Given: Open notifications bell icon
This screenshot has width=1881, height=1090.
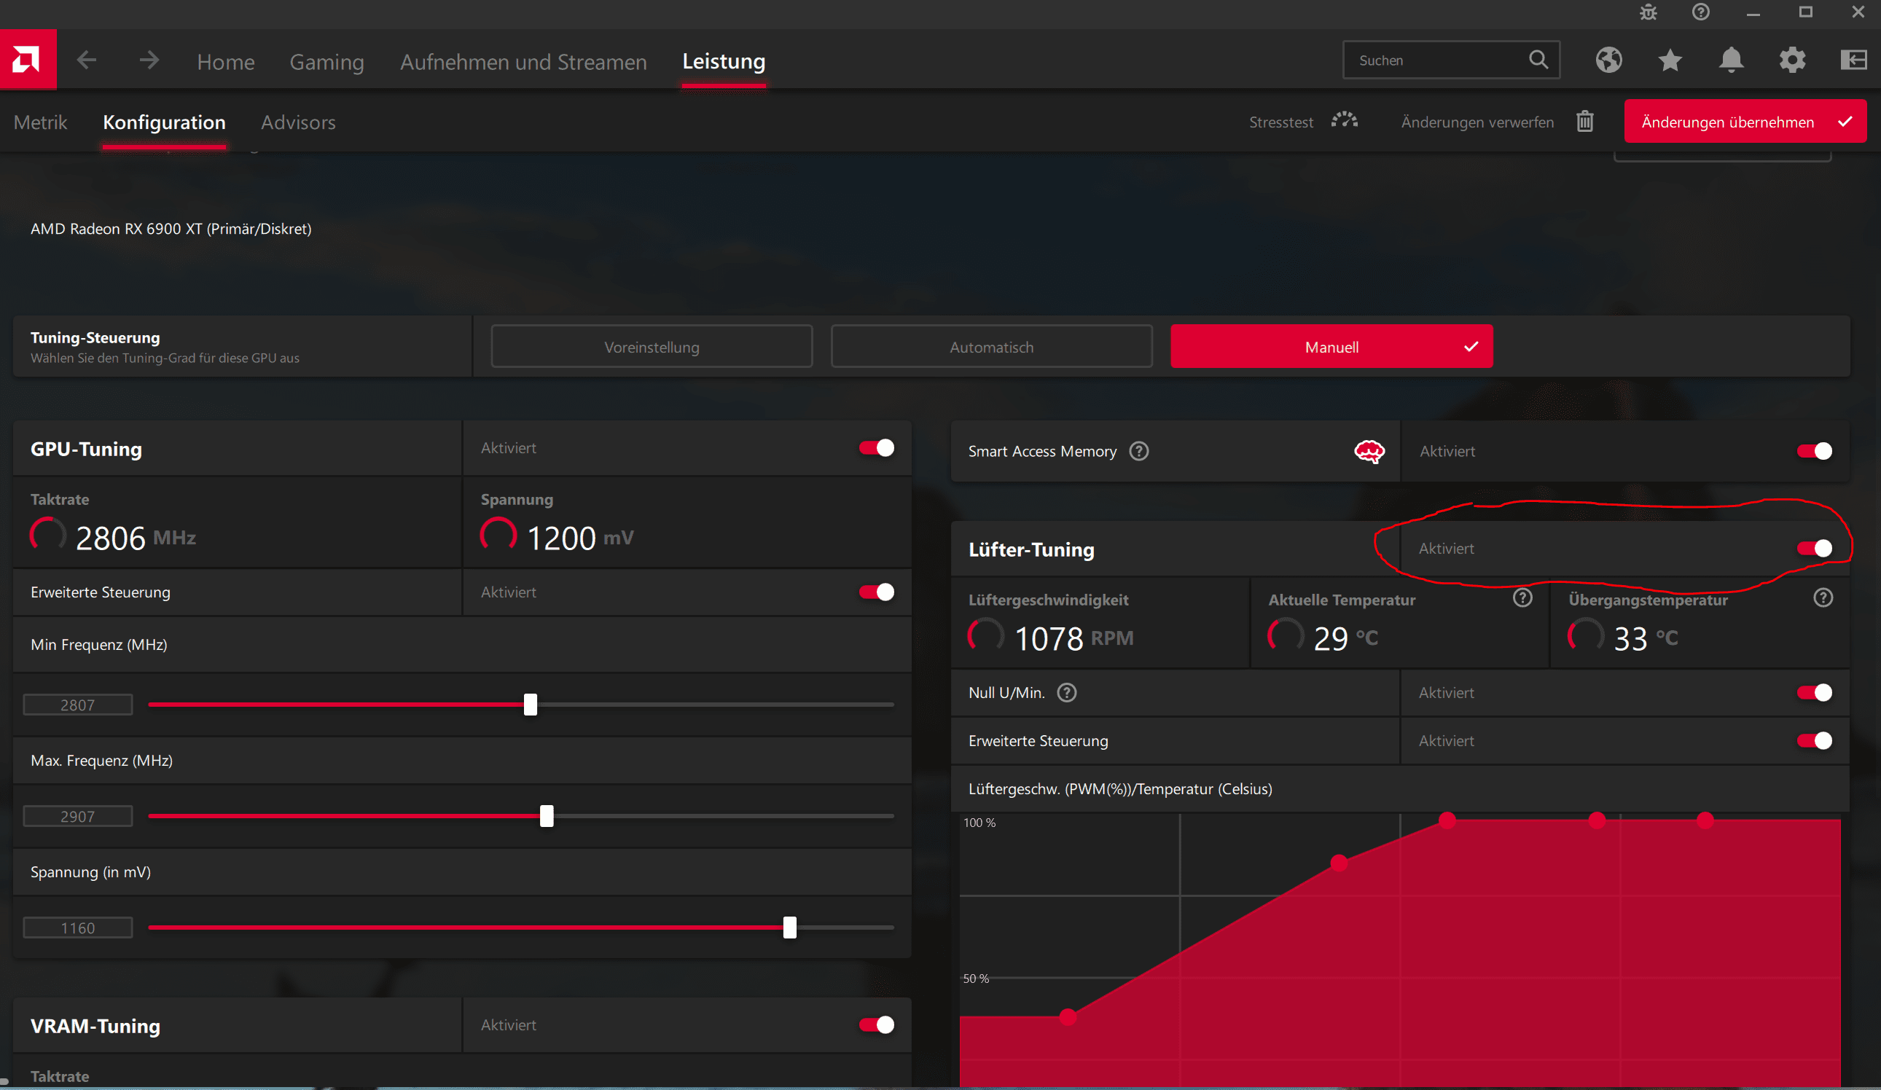Looking at the screenshot, I should tap(1731, 60).
